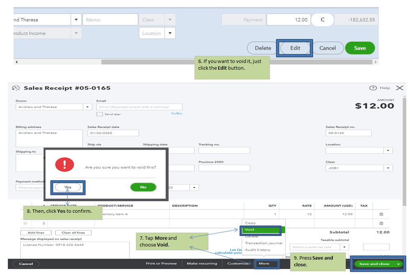This screenshot has width=410, height=275.
Task: Click Customize in the bottom bar
Action: [238, 264]
